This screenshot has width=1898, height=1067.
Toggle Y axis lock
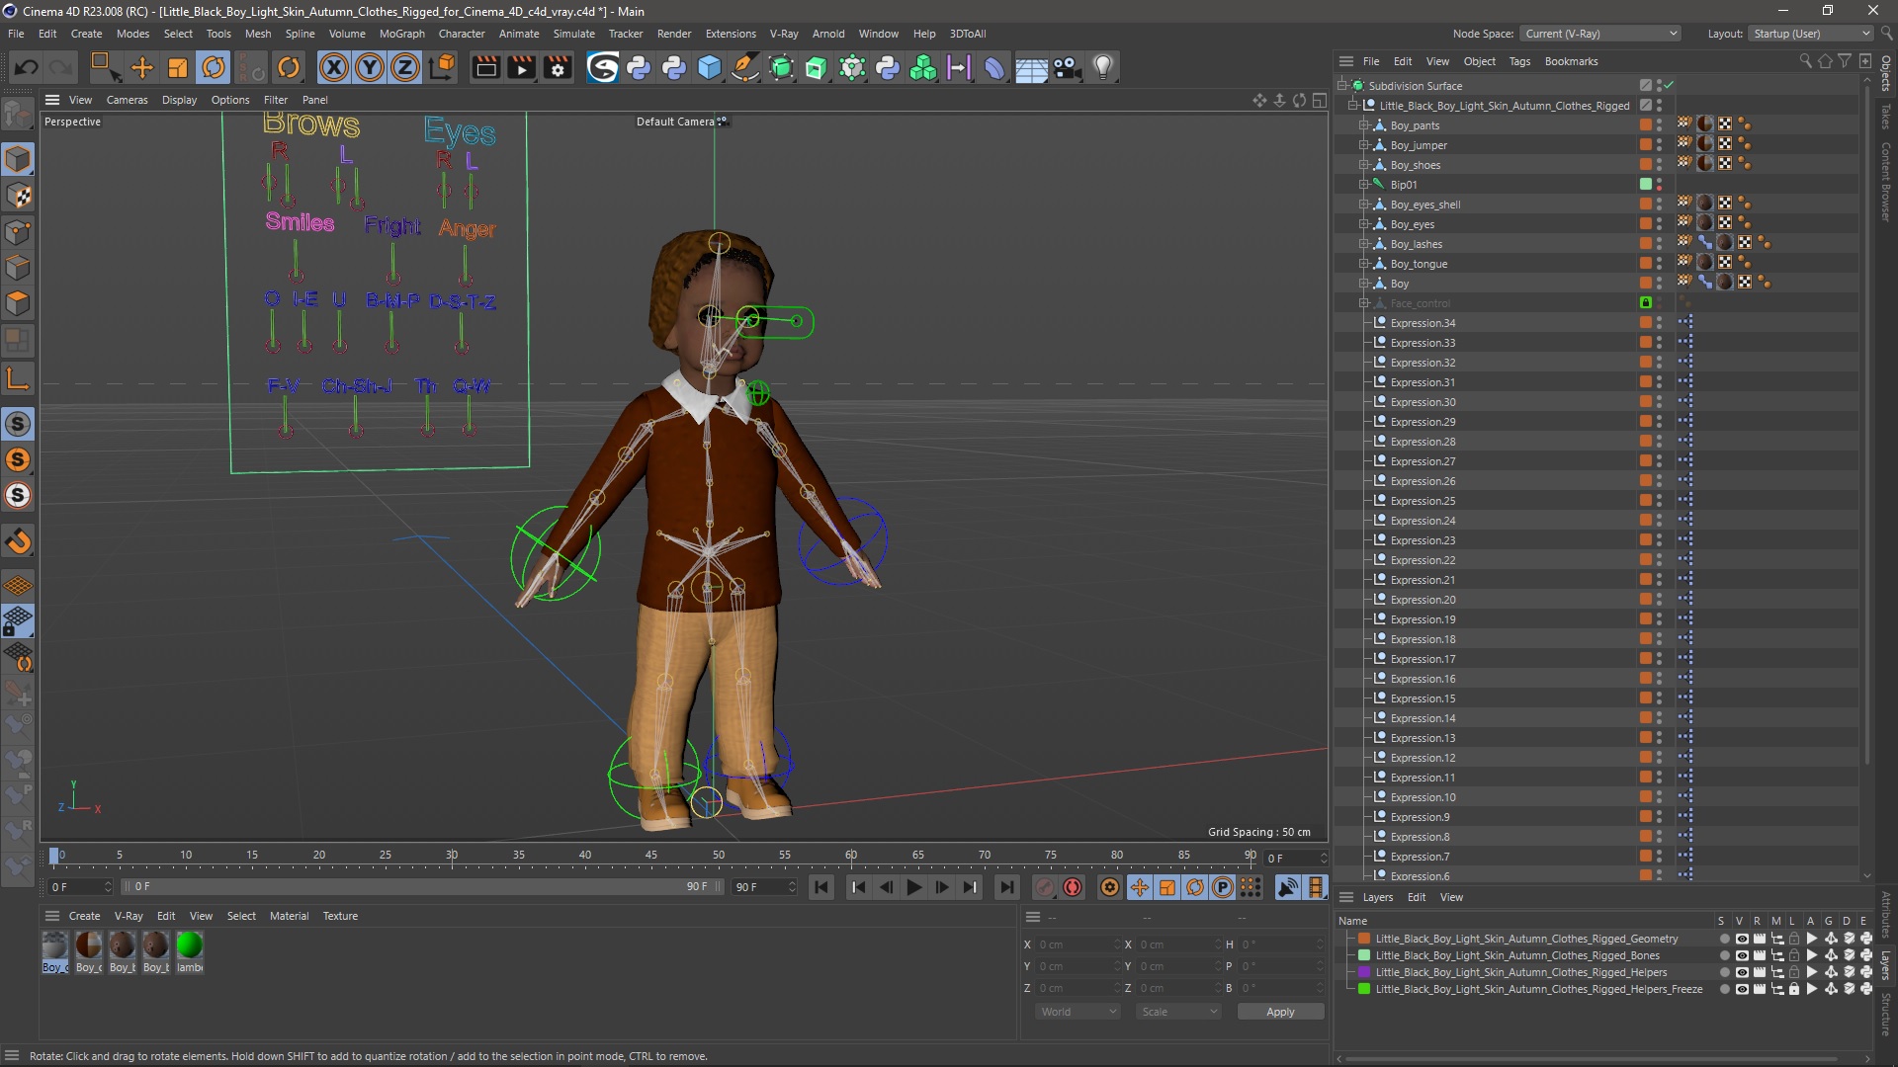[370, 67]
